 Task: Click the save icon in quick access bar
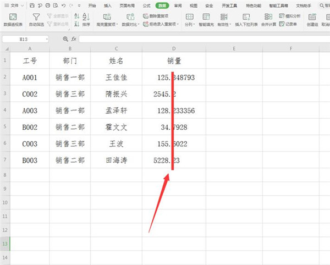pyautogui.click(x=31, y=4)
